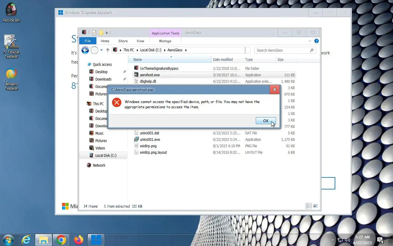The height and width of the screenshot is (246, 393).
Task: Select Quick access in navigation pane
Action: tap(102, 65)
